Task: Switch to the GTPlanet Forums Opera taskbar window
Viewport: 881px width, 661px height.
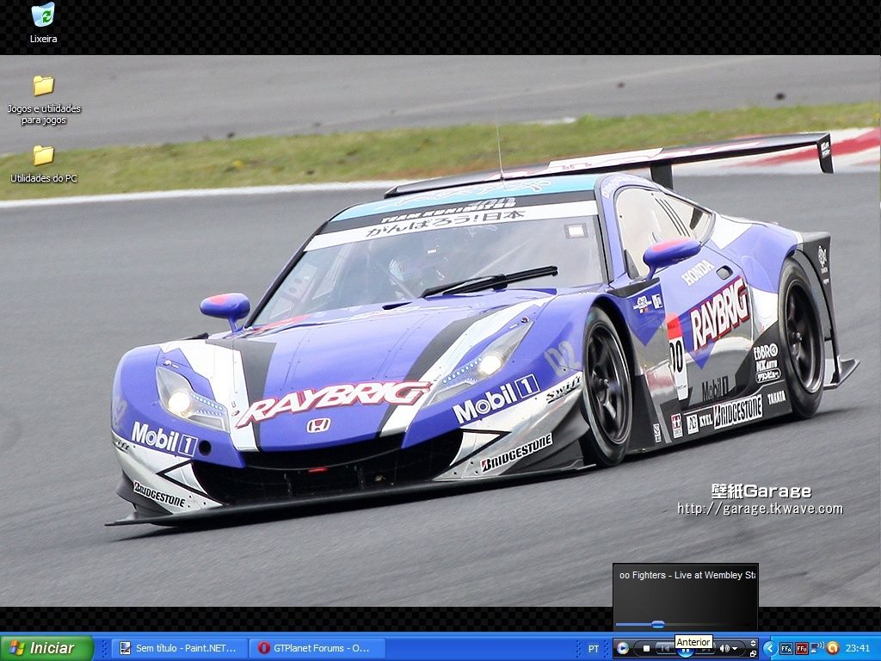Action: coord(317,648)
